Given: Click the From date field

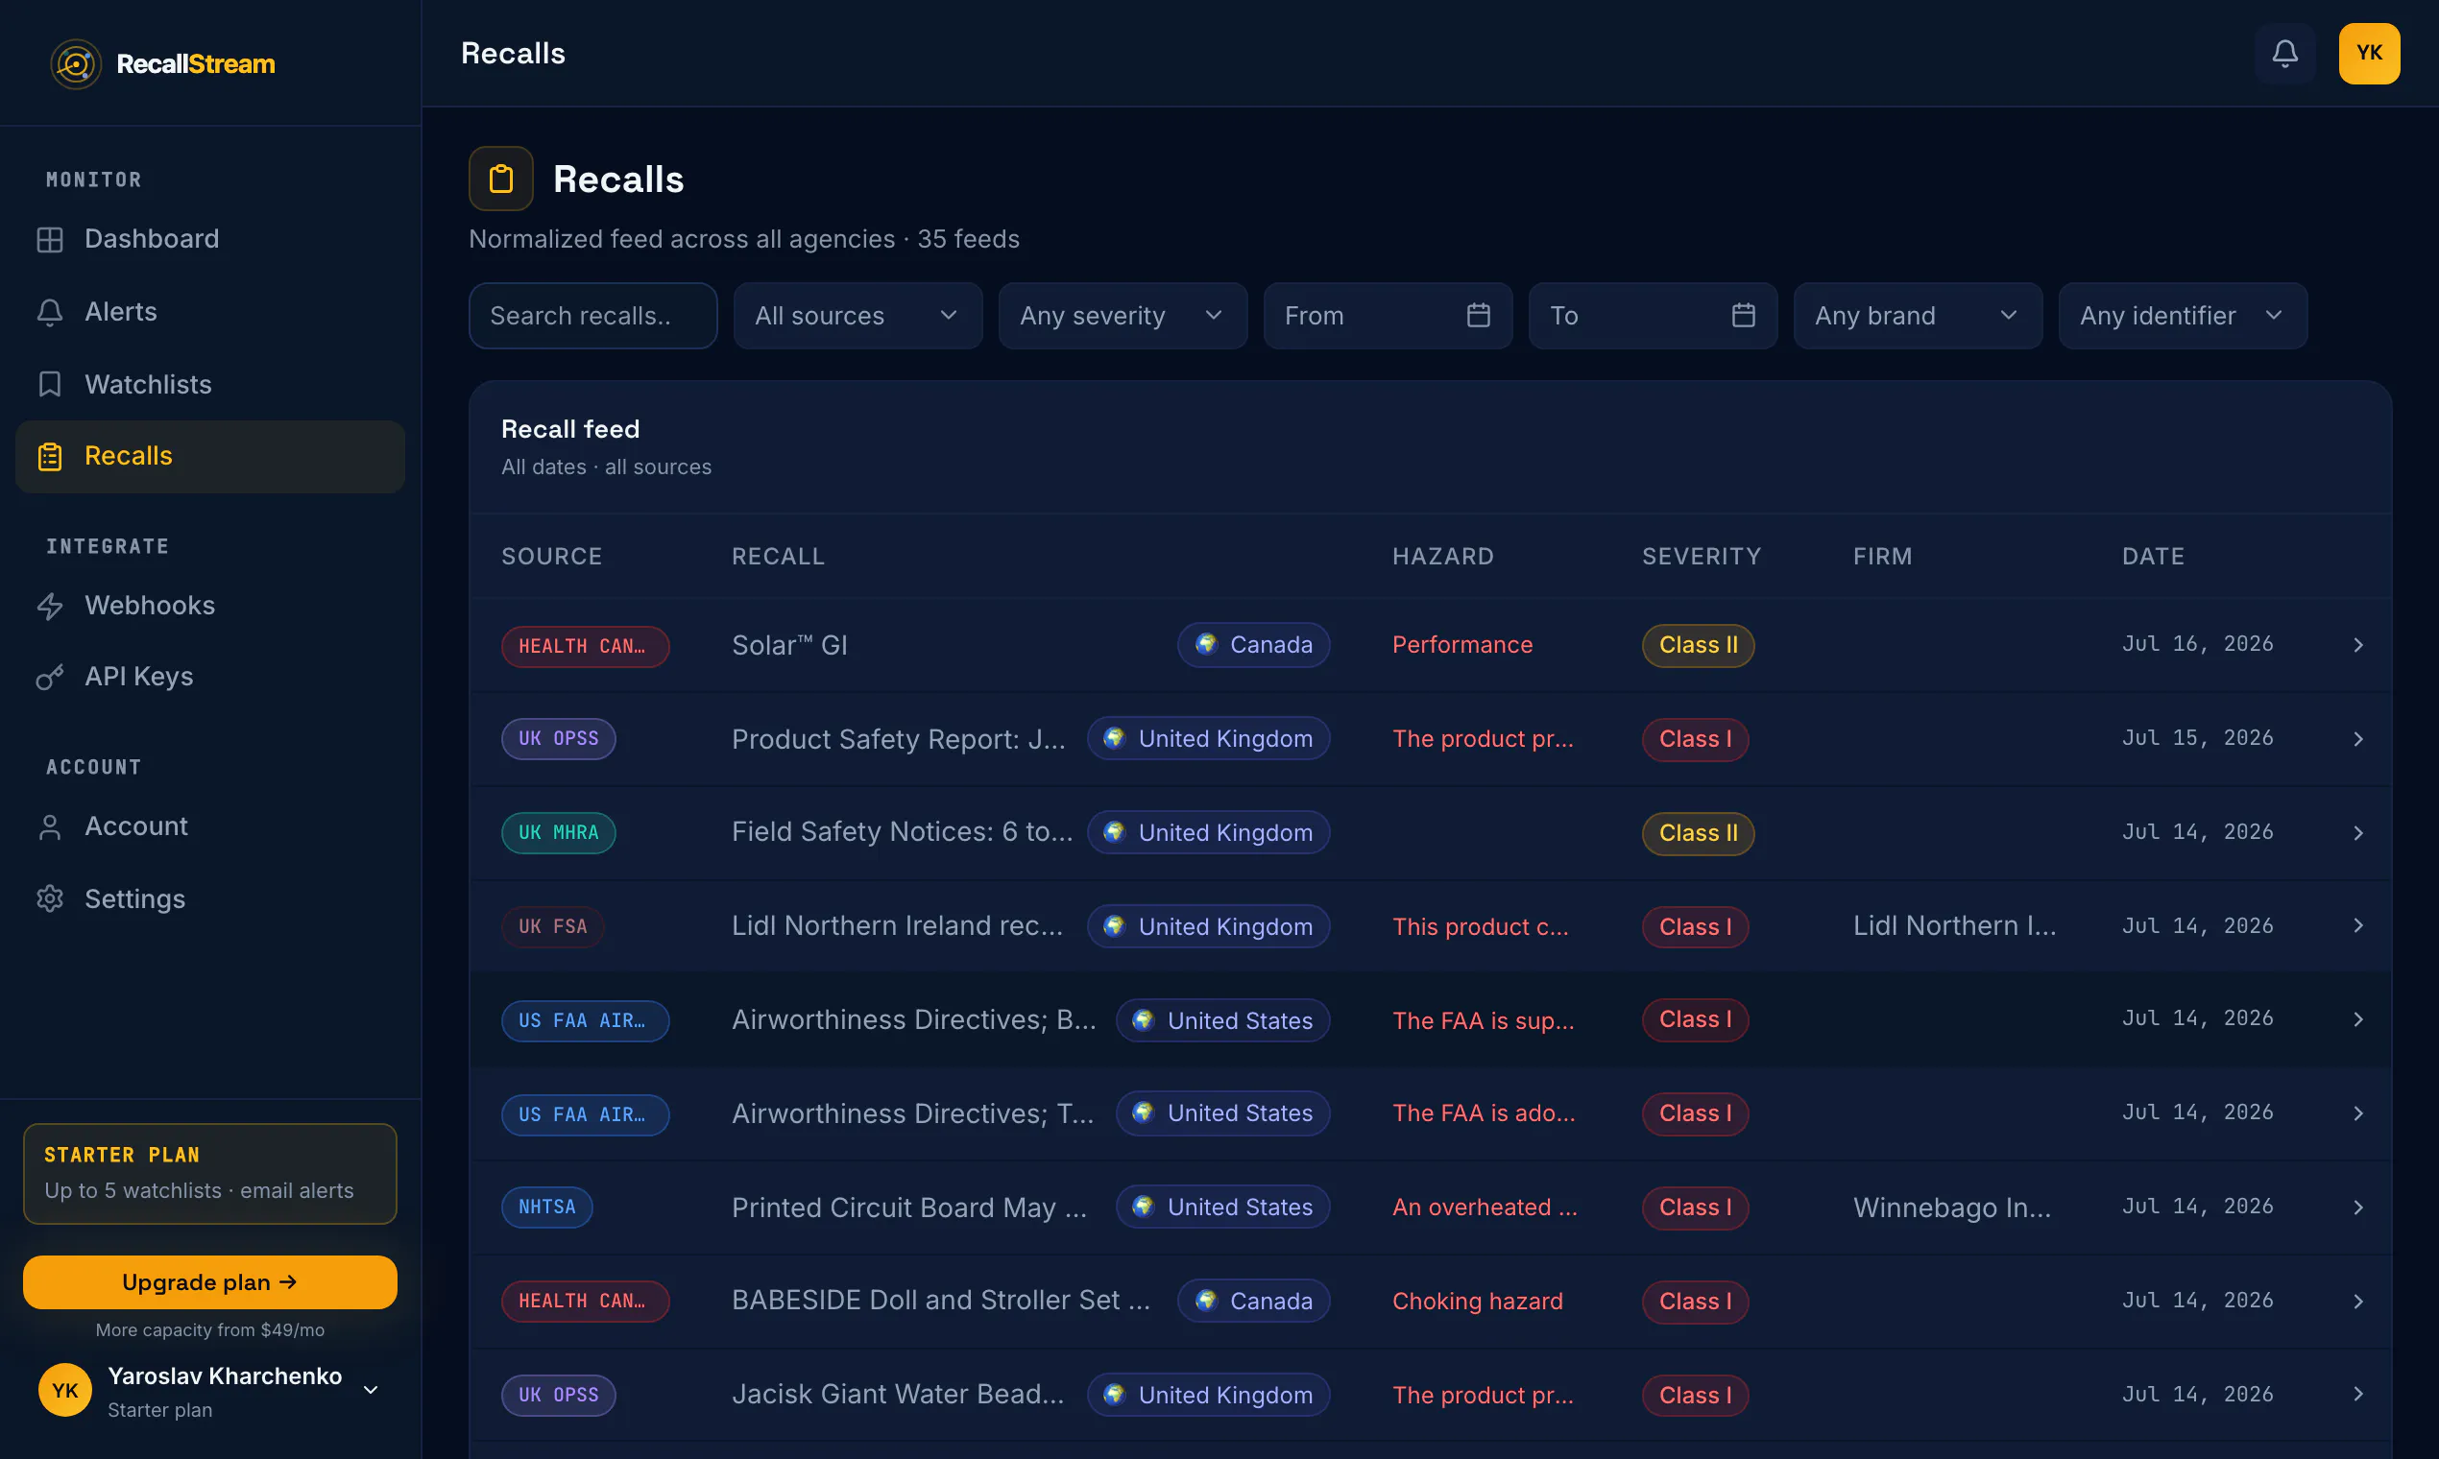Looking at the screenshot, I should [1388, 316].
